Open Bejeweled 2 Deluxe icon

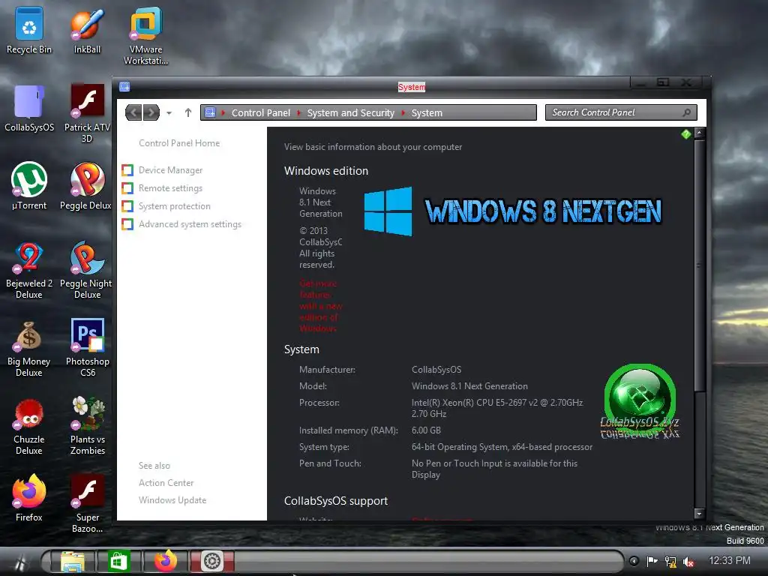tap(29, 270)
